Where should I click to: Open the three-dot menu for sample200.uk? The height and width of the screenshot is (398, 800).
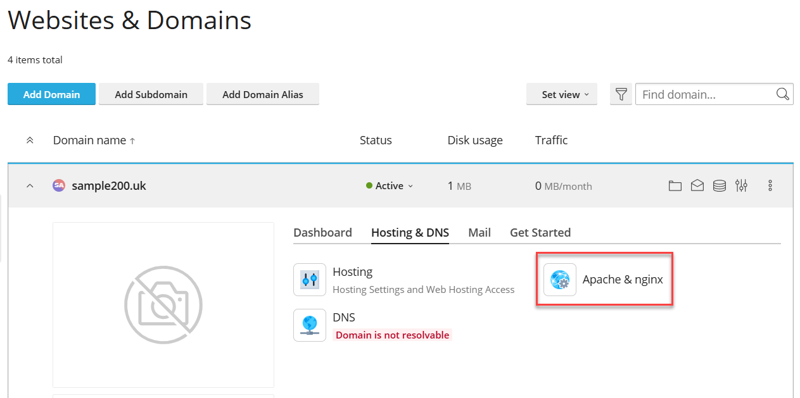pos(770,185)
